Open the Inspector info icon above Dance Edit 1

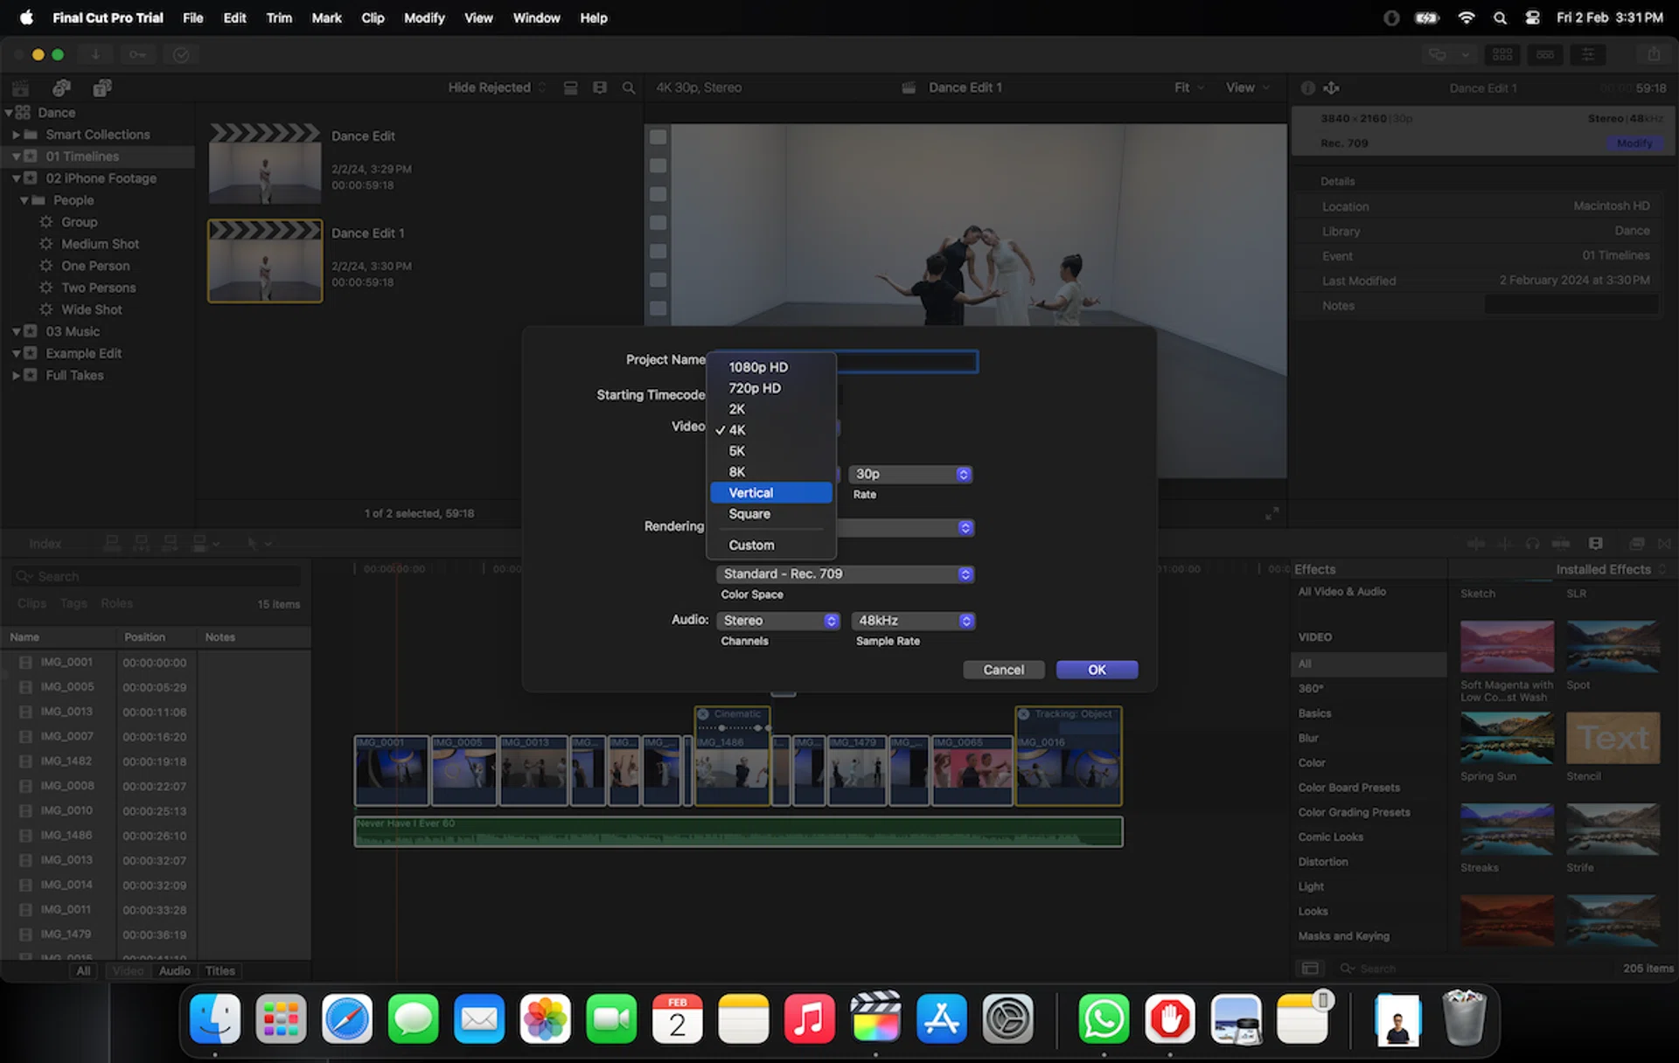coord(1308,87)
